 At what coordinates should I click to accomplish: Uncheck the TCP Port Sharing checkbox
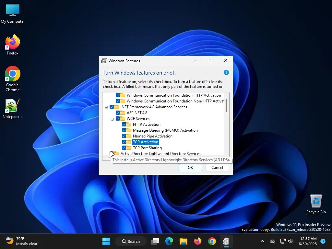click(x=124, y=148)
